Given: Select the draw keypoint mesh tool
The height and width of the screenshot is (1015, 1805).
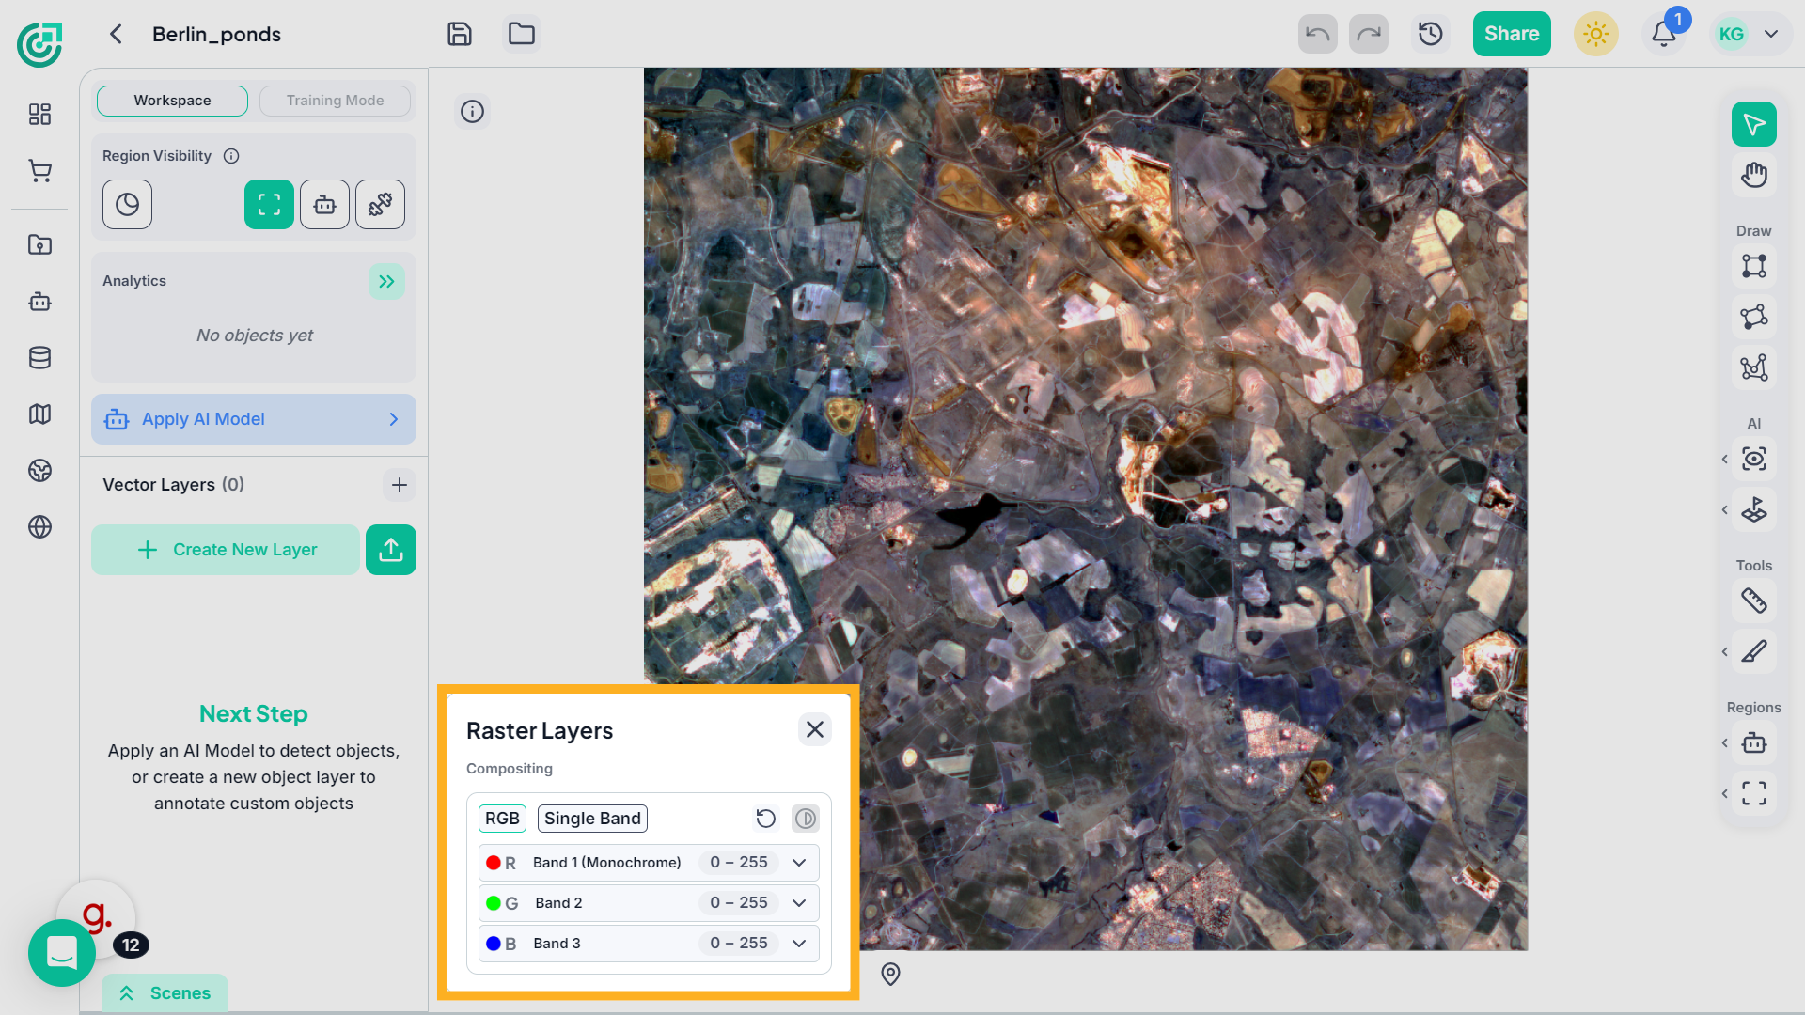Looking at the screenshot, I should click(x=1754, y=367).
